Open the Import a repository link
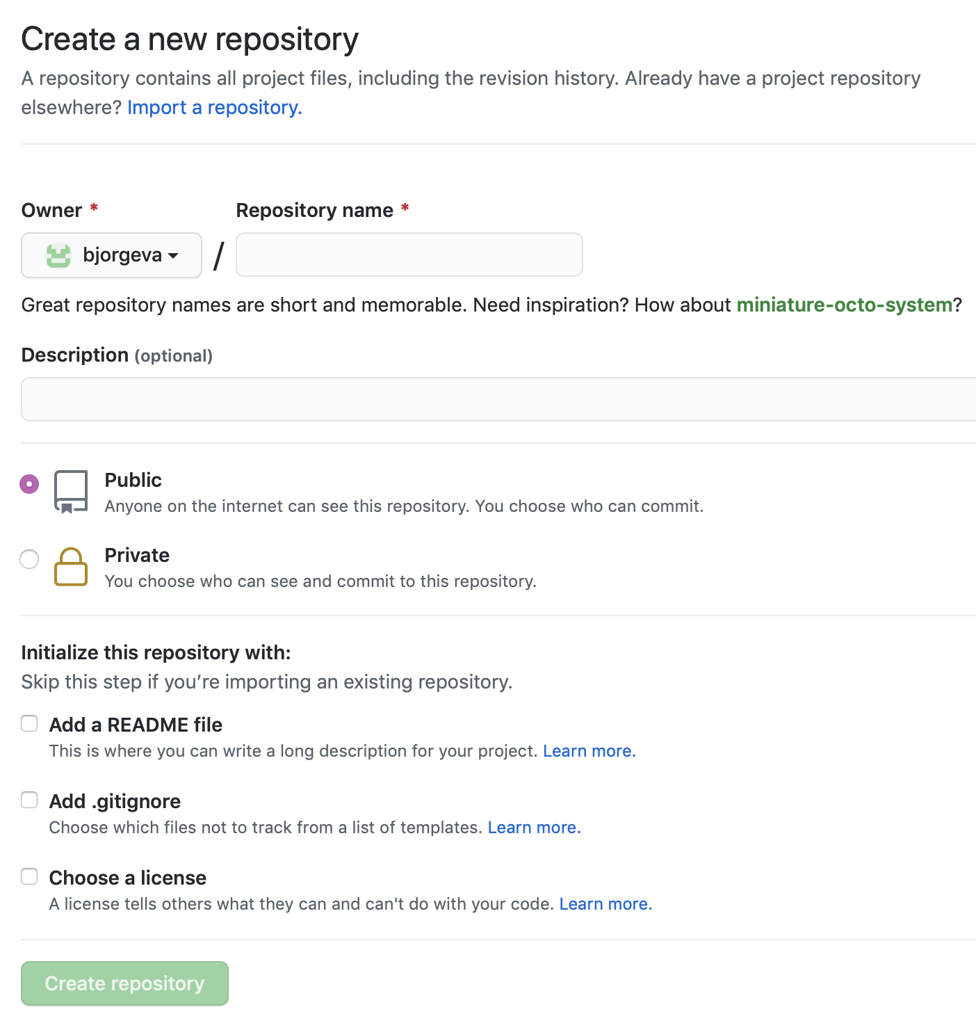This screenshot has width=976, height=1014. click(215, 107)
